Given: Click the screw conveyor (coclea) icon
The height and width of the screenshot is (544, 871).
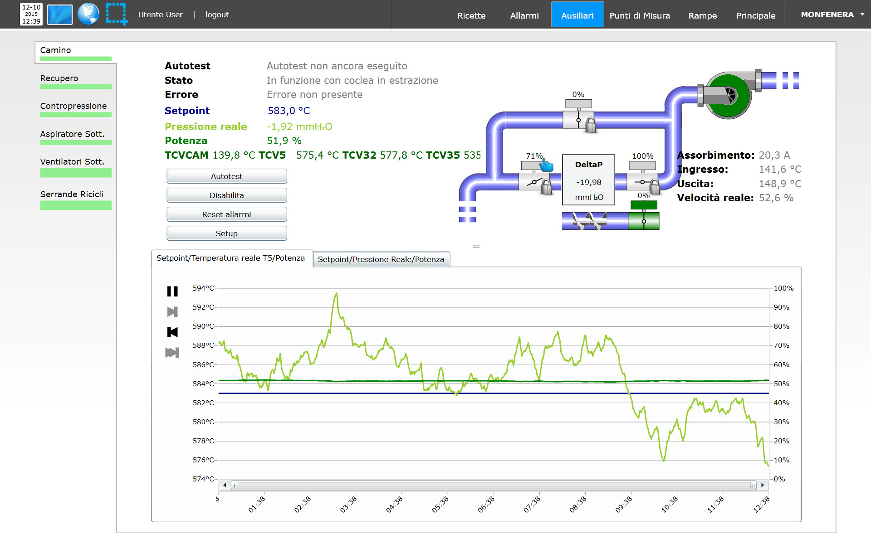Looking at the screenshot, I should click(x=590, y=221).
